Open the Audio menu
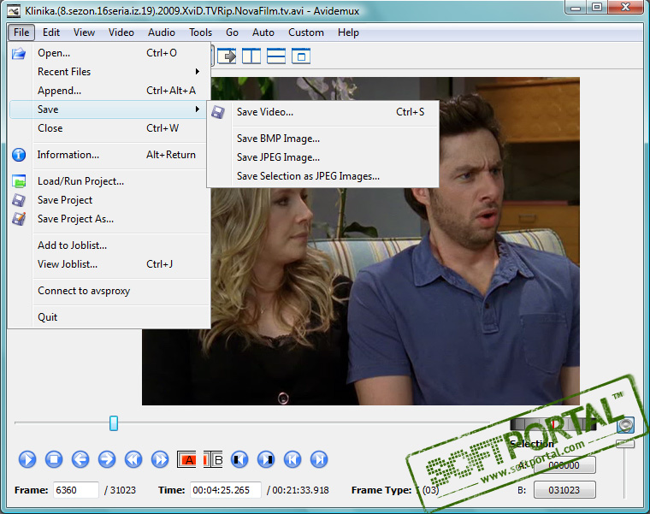Screen dimensions: 650x514 [x=162, y=32]
